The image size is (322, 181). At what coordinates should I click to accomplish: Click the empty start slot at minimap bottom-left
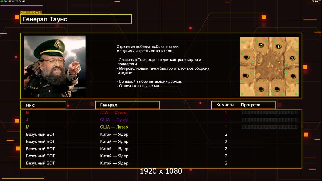261,89
